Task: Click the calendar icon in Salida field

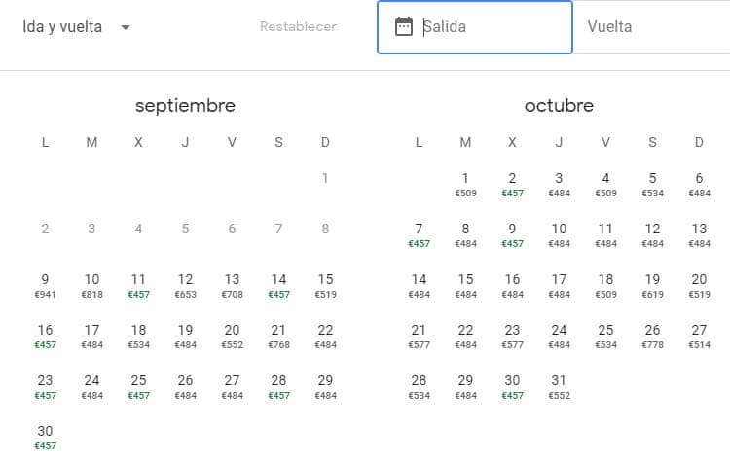Action: point(404,27)
